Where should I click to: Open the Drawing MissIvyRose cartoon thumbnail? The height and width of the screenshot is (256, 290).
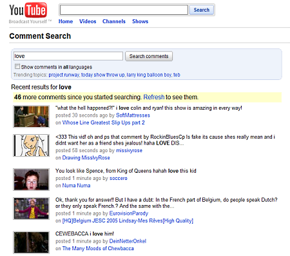[32, 146]
